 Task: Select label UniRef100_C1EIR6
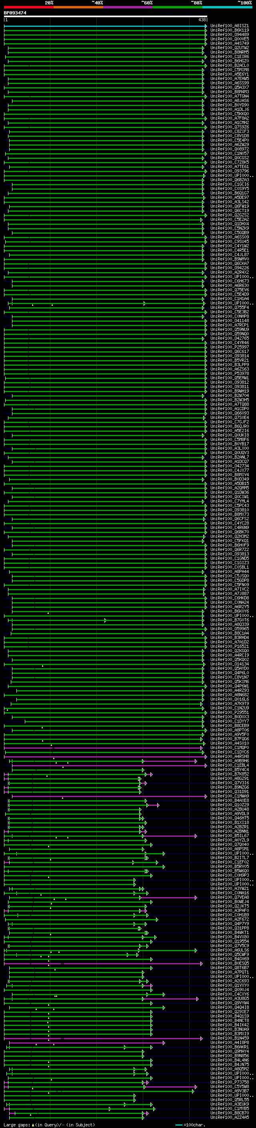click(230, 56)
